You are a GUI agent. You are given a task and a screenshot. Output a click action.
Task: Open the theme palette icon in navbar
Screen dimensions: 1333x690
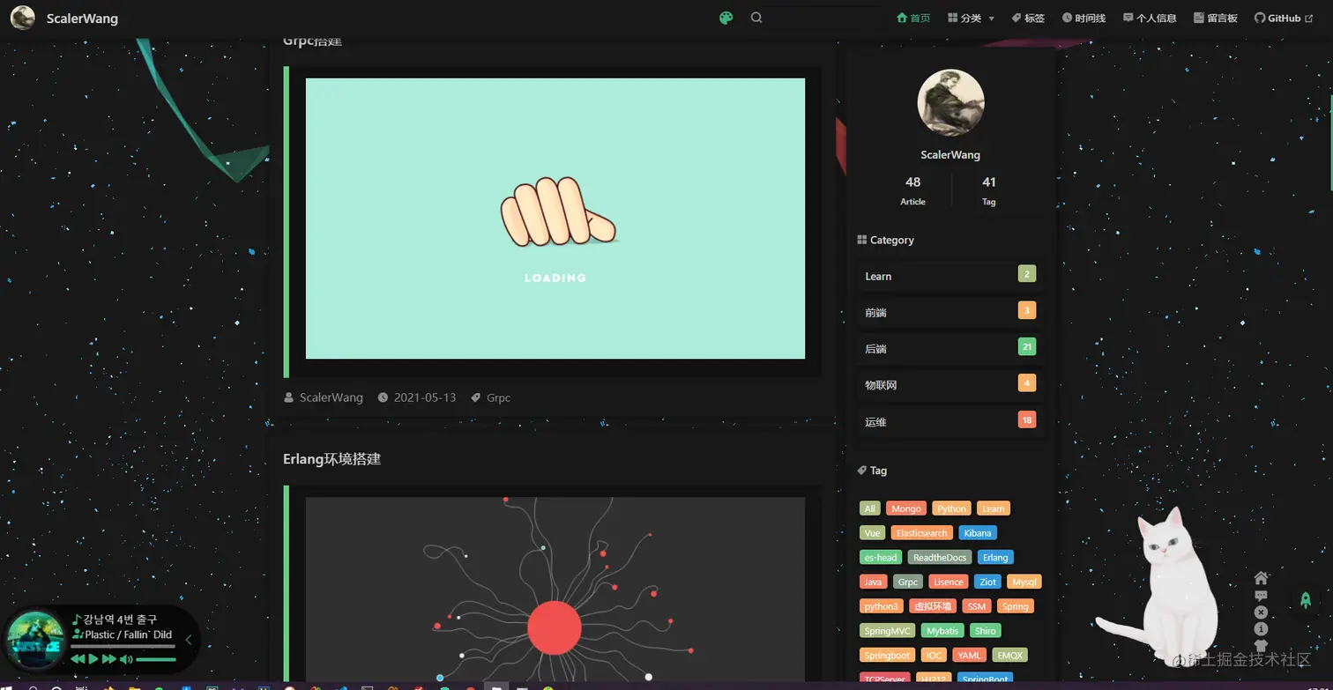pos(726,18)
